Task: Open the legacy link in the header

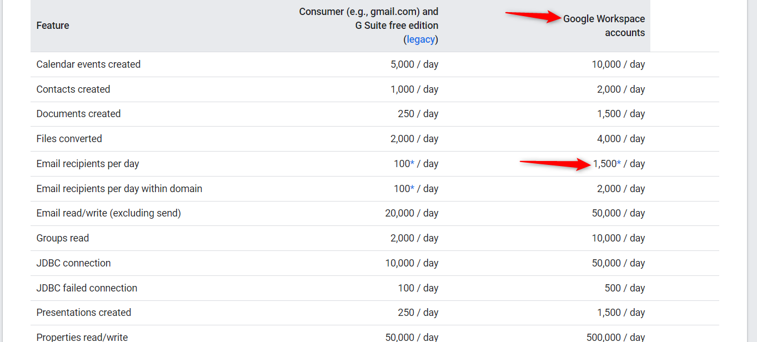Action: (421, 39)
